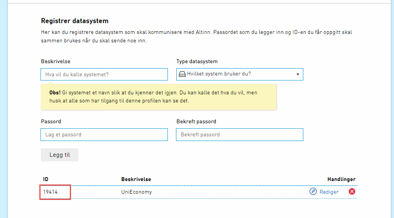
Task: Click the Bekreft passord label above the field
Action: (196, 121)
